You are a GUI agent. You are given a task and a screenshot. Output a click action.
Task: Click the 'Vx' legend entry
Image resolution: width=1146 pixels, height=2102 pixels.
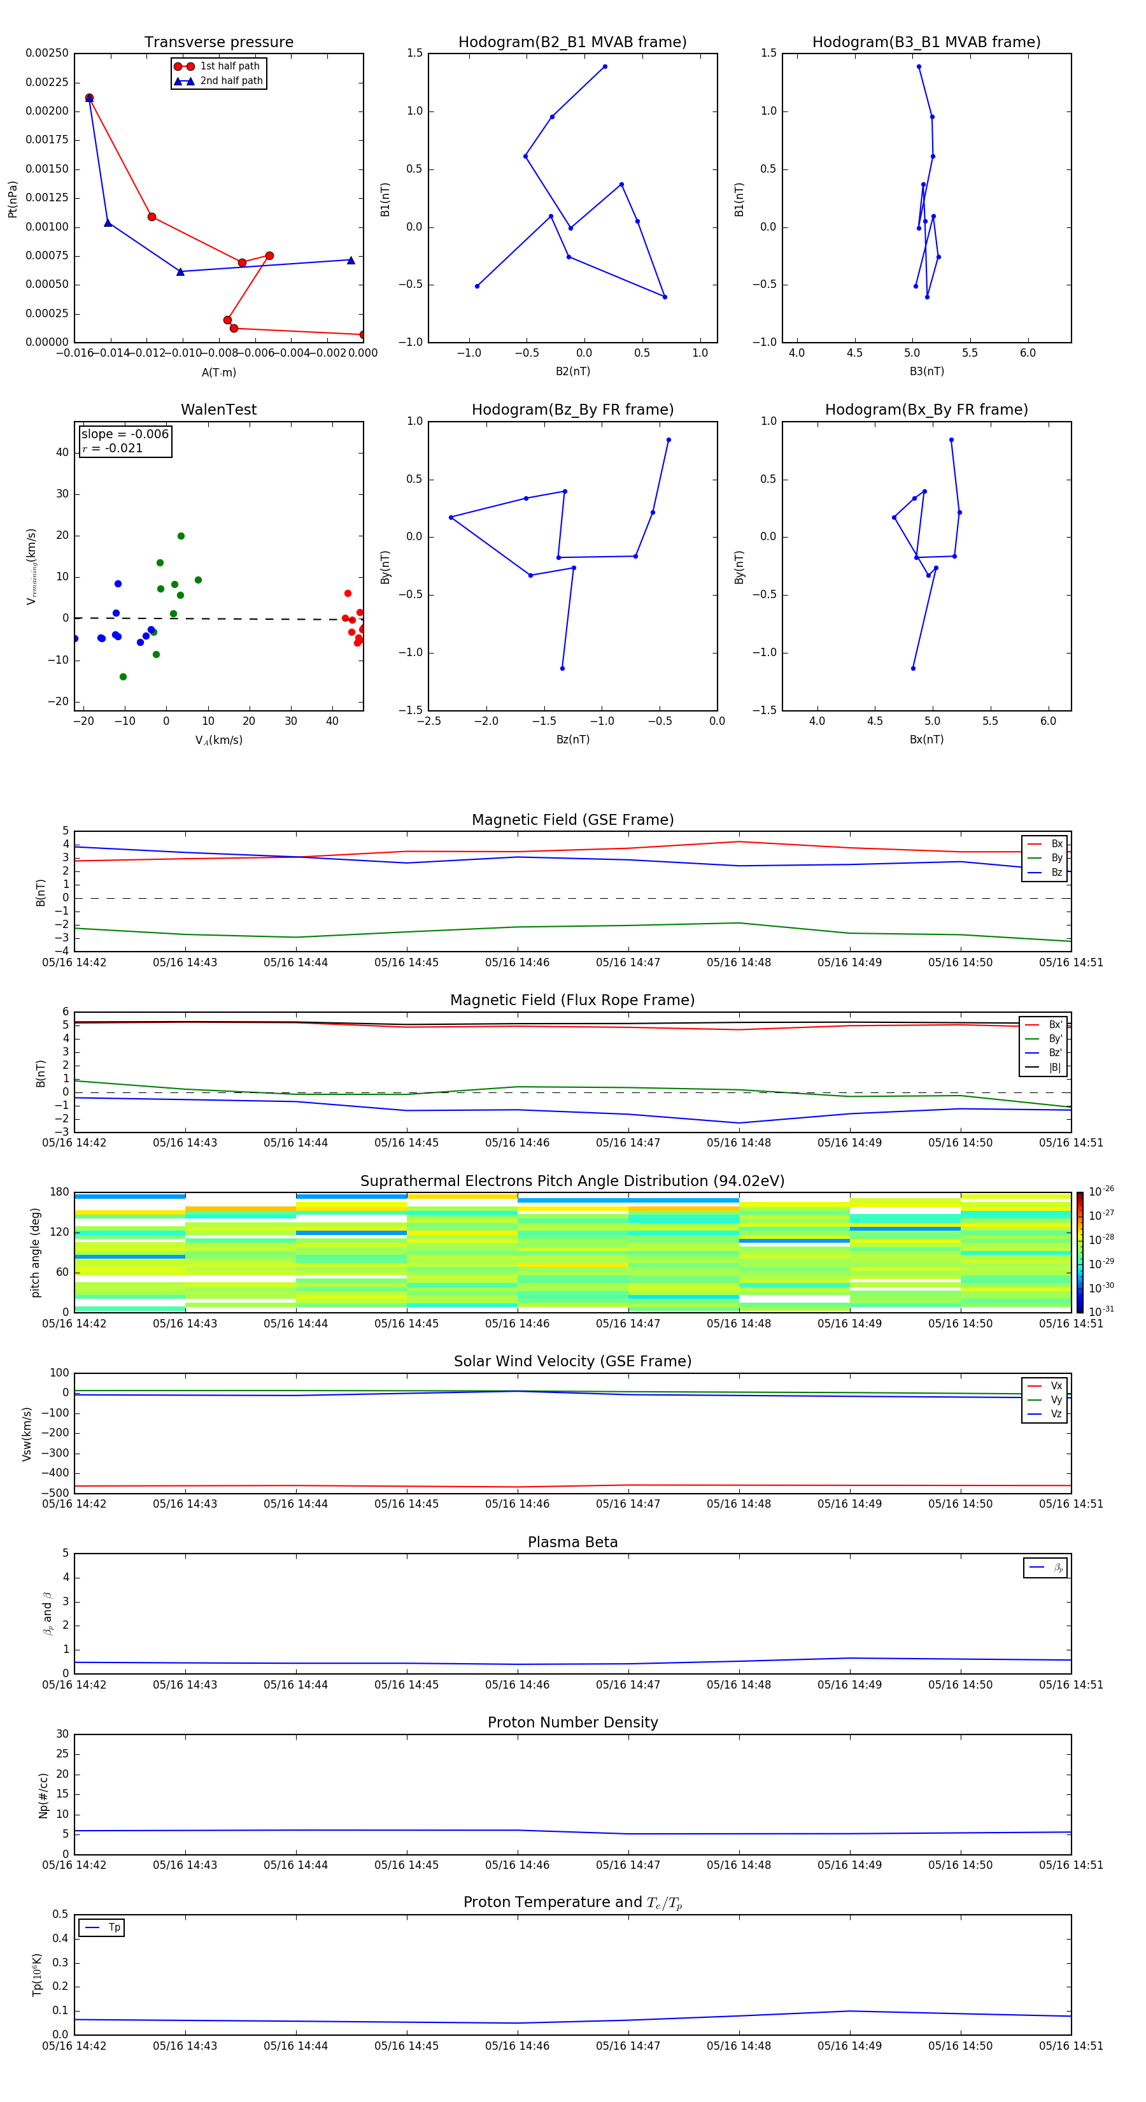[1045, 1385]
